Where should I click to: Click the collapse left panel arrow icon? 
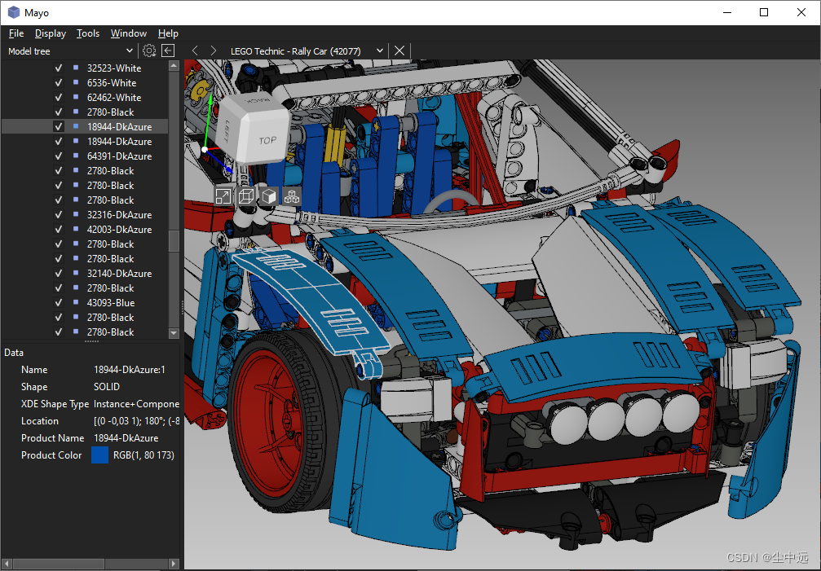coord(168,51)
